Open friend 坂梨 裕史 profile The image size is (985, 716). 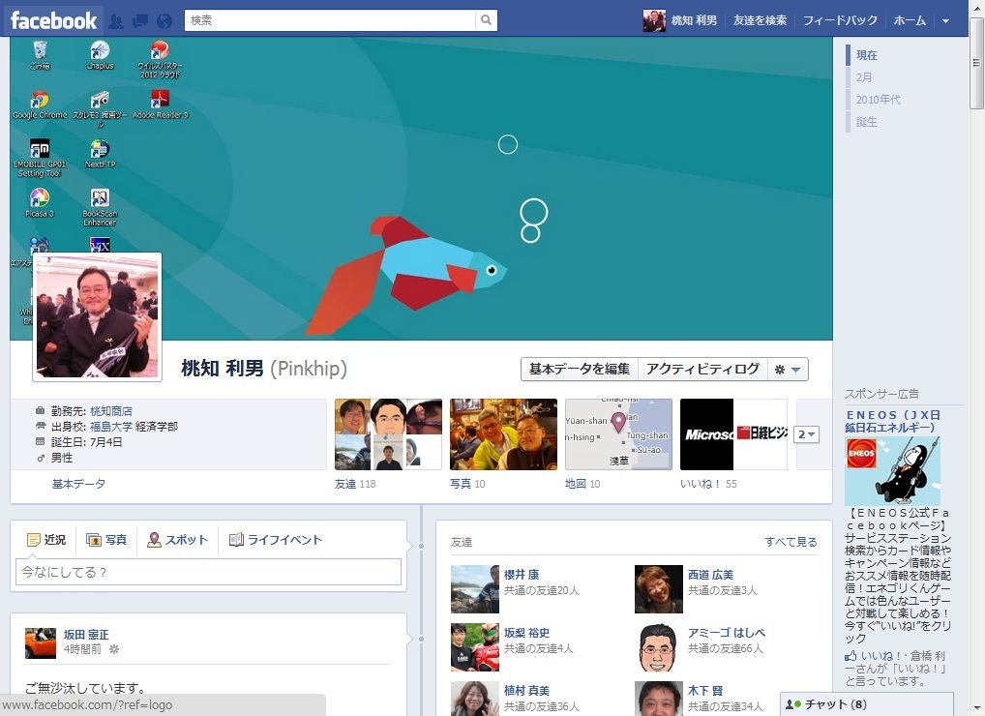(x=526, y=633)
